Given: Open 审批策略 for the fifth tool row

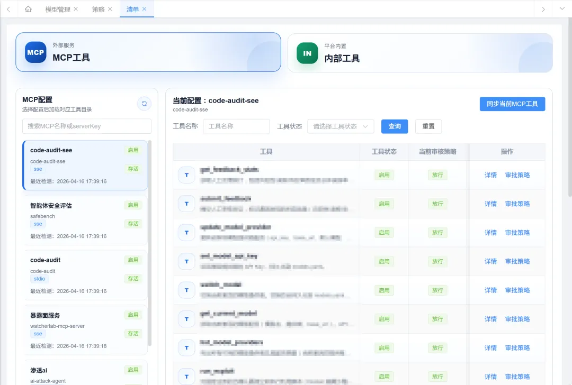Looking at the screenshot, I should [517, 290].
